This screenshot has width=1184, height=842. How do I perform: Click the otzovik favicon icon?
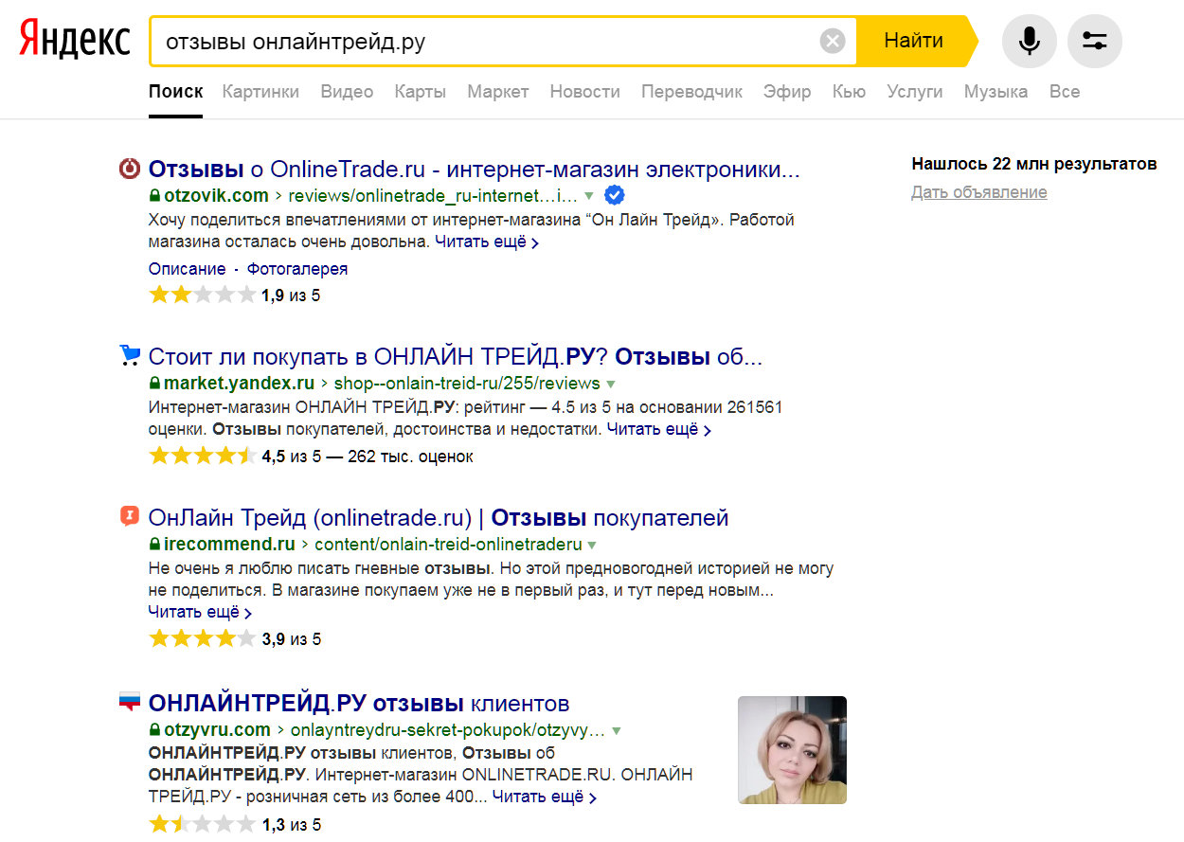(129, 170)
